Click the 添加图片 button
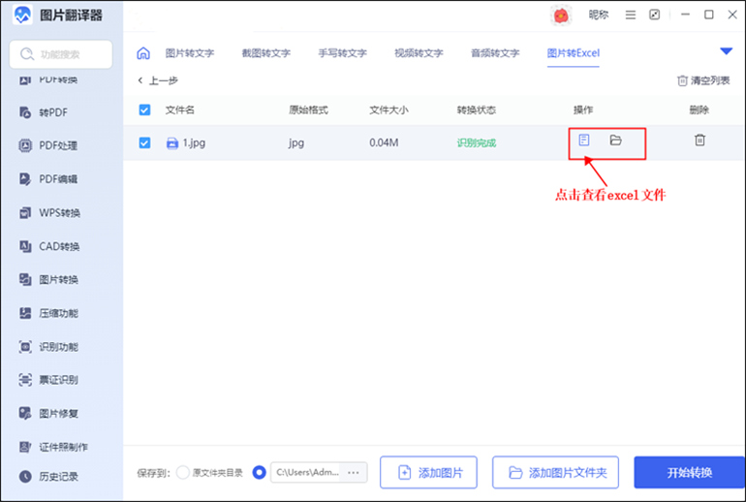Viewport: 746px width, 502px height. click(x=428, y=473)
